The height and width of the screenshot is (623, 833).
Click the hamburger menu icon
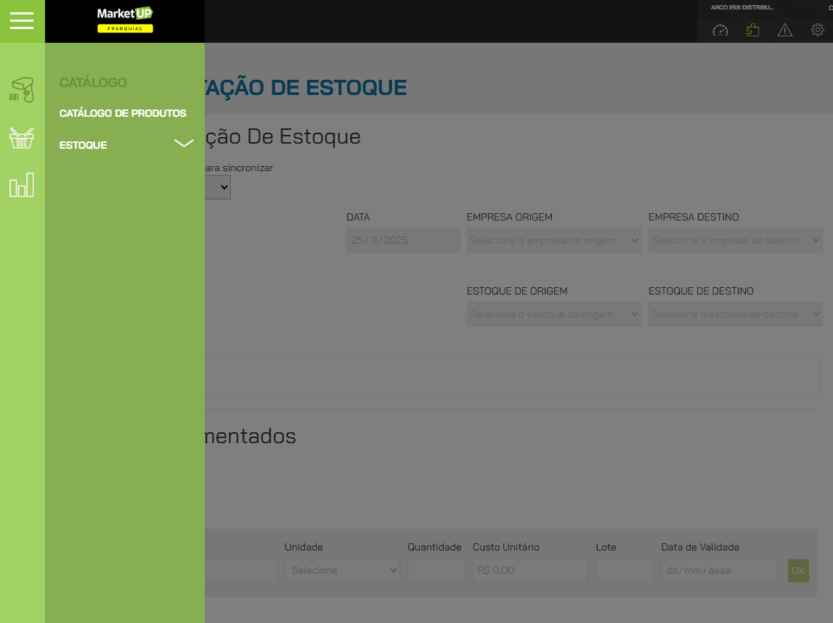22,21
